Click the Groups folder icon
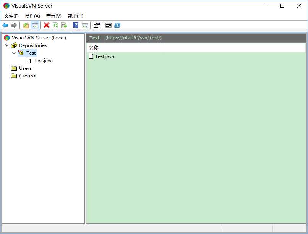This screenshot has width=308, height=234. [x=14, y=76]
